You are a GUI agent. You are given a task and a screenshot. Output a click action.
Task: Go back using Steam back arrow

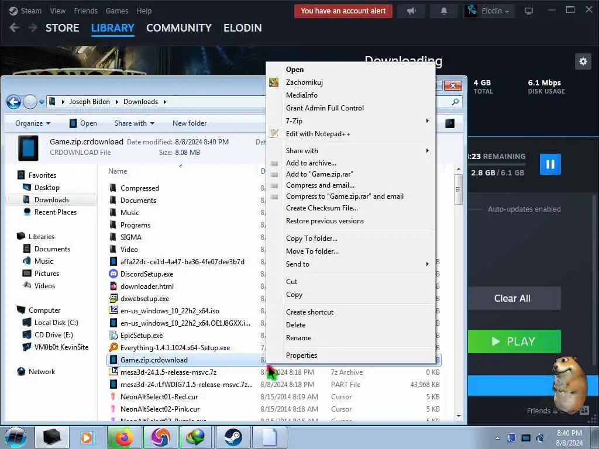pyautogui.click(x=14, y=28)
